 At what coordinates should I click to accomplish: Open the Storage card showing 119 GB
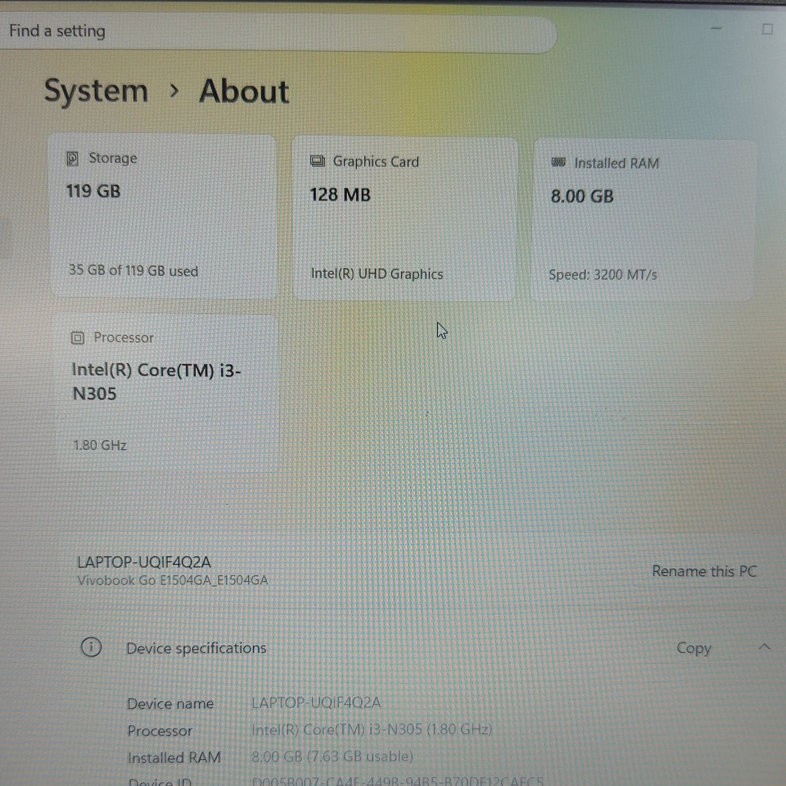tap(162, 216)
